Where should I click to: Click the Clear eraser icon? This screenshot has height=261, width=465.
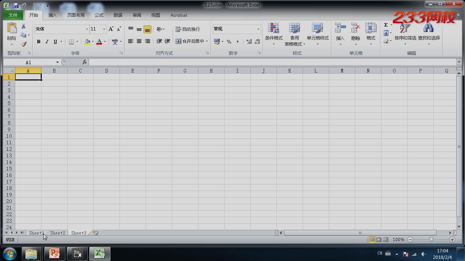(386, 41)
